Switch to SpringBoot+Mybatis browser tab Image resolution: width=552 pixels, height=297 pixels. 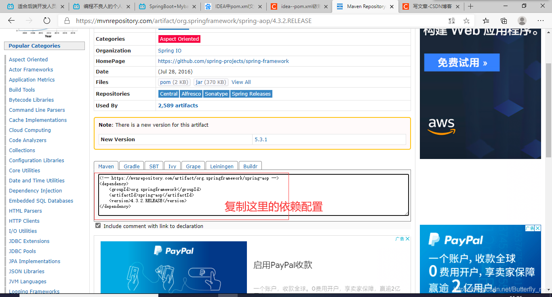(x=168, y=6)
